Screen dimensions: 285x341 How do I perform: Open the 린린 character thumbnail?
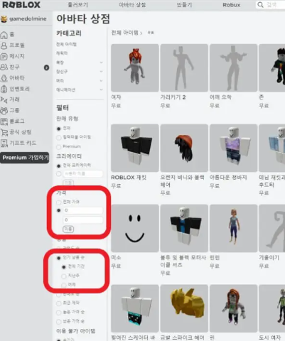[233, 228]
